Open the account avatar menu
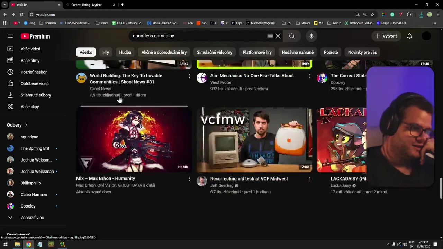The height and width of the screenshot is (249, 443). (426, 36)
